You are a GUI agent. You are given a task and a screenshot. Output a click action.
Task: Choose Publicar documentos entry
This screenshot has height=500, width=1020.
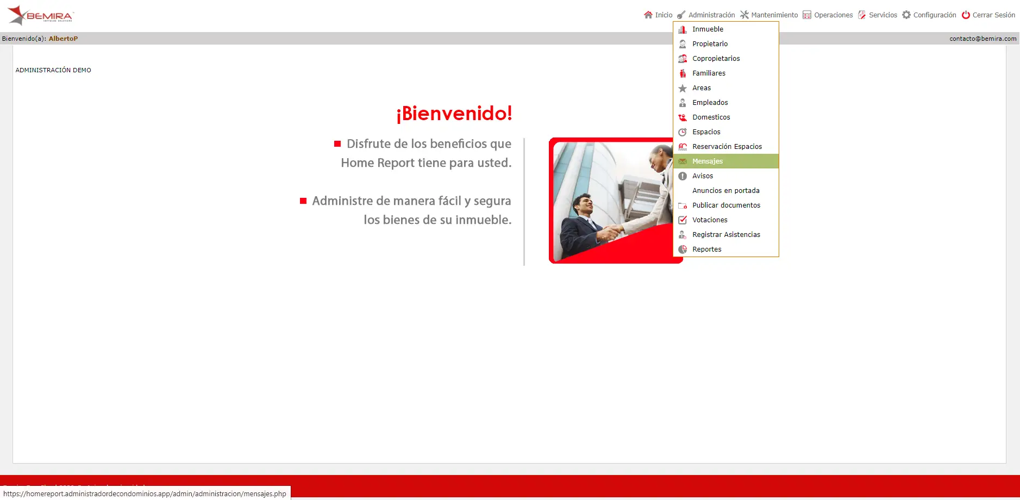pyautogui.click(x=726, y=205)
